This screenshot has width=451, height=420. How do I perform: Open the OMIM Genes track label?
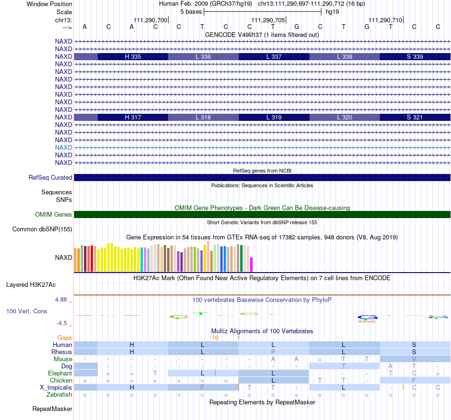tap(53, 215)
